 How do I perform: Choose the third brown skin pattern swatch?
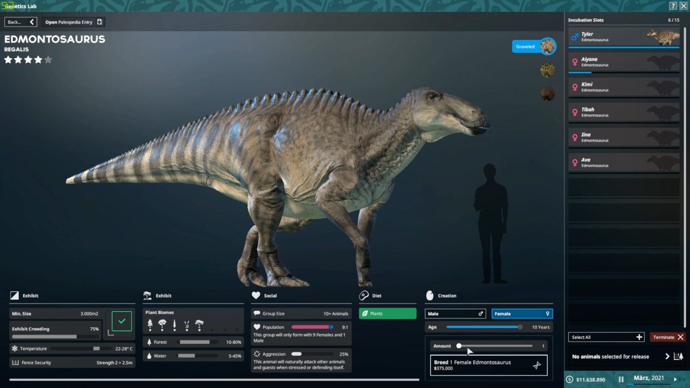(548, 94)
